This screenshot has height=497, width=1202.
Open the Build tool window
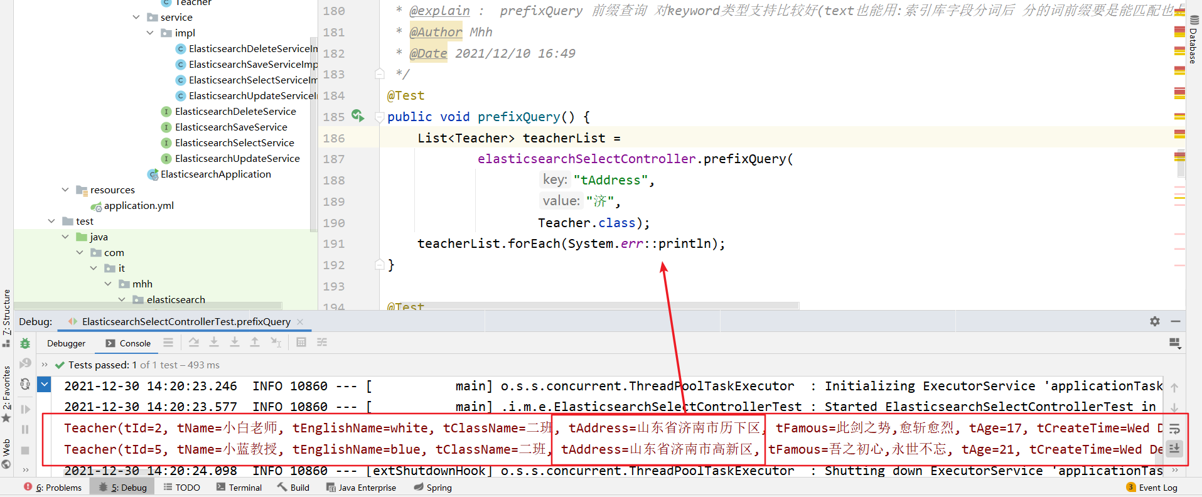pyautogui.click(x=294, y=488)
